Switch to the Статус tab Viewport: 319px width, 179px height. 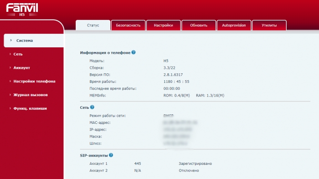pyautogui.click(x=93, y=25)
